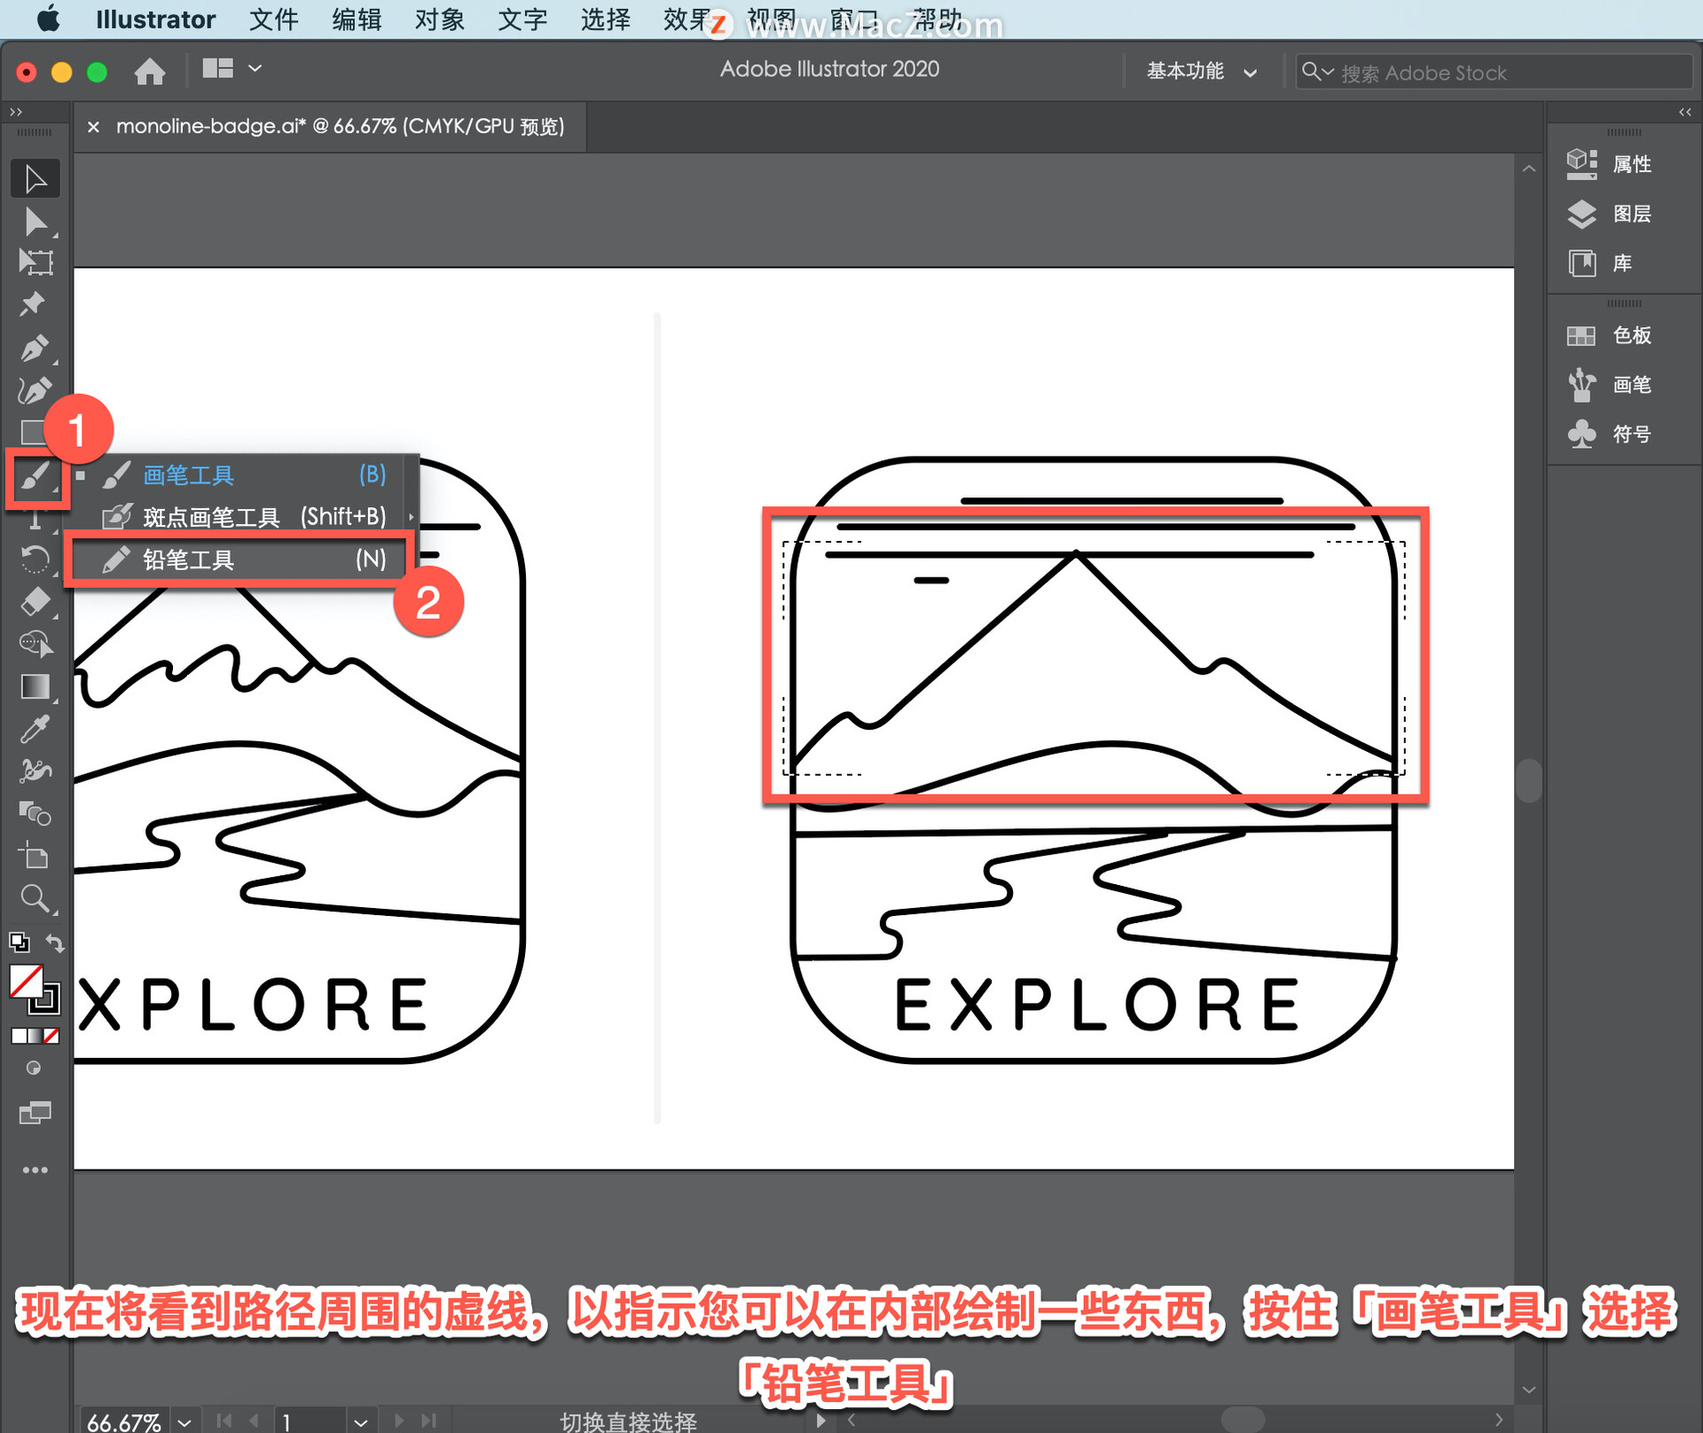Expand the left toolbar columns
1703x1433 pixels.
pos(16,112)
